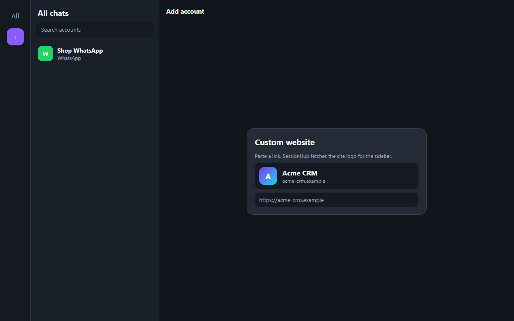Select the All filter in the sidebar
This screenshot has width=514, height=321.
click(15, 16)
